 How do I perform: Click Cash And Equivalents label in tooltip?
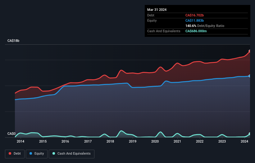point(164,31)
